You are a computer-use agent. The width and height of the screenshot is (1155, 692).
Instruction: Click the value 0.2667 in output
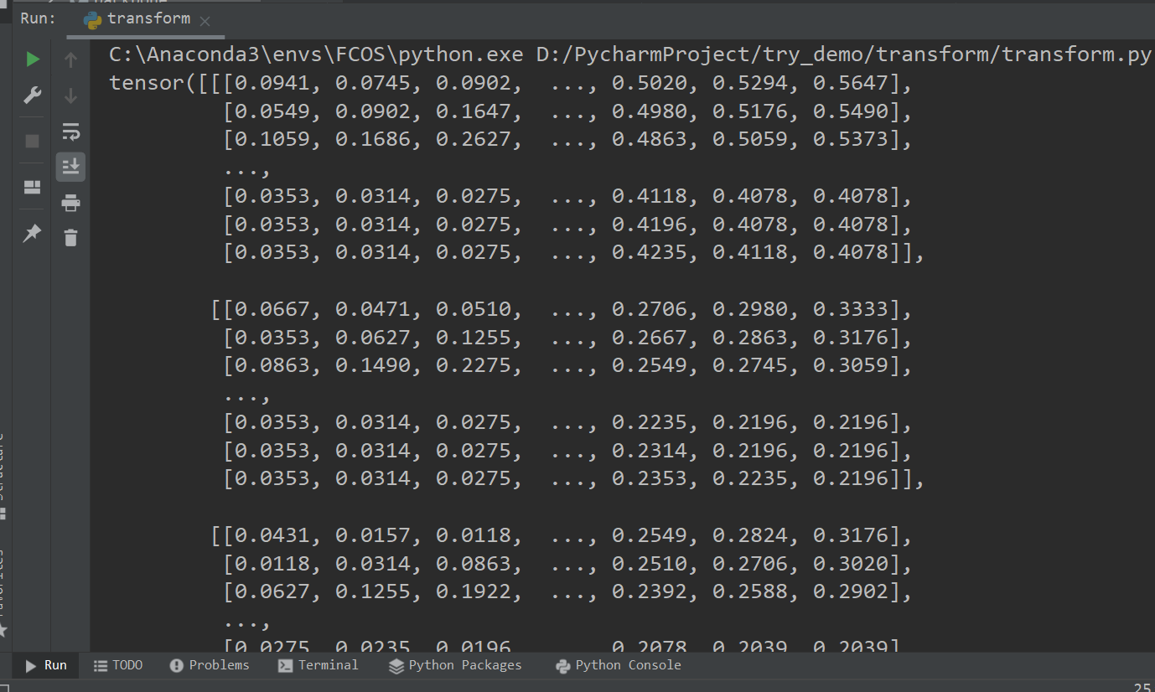(650, 338)
